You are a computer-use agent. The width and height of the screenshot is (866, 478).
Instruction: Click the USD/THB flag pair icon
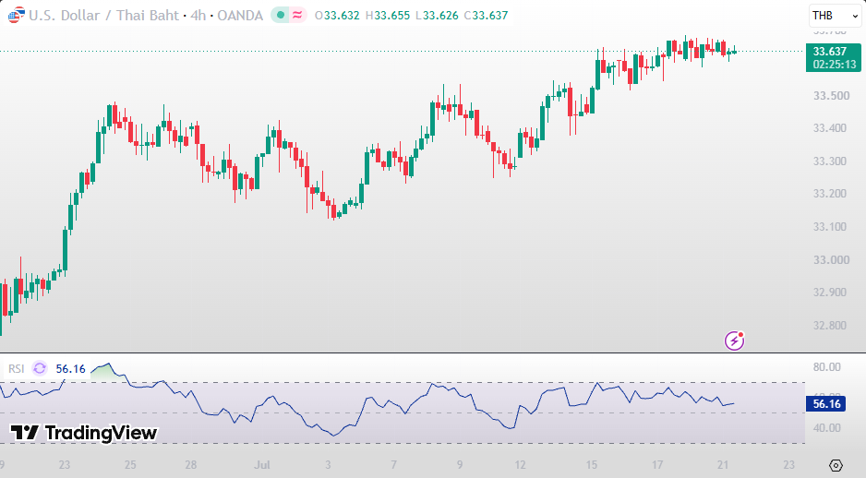[16, 15]
